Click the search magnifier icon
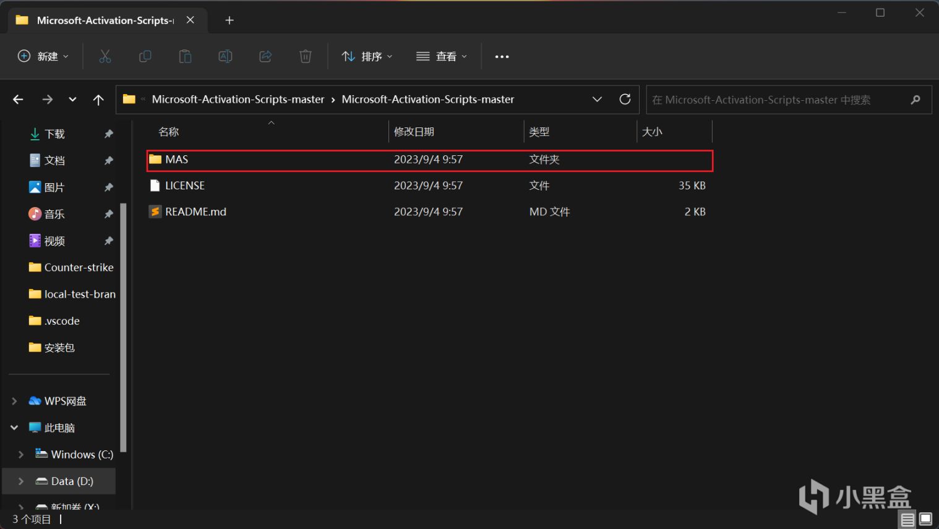Image resolution: width=939 pixels, height=529 pixels. [x=915, y=100]
